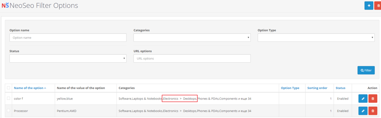Edit the Processor option row
The width and height of the screenshot is (381, 118).
point(363,111)
